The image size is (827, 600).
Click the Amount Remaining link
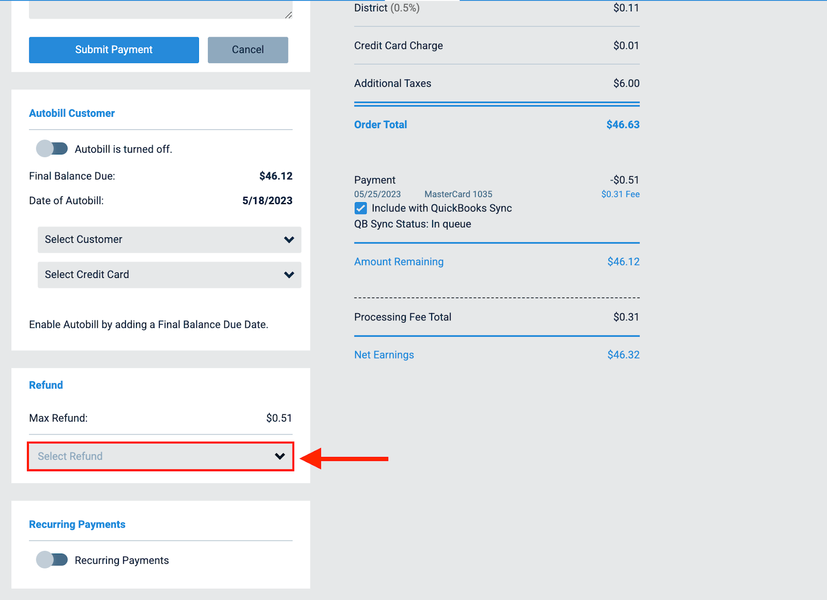tap(399, 262)
